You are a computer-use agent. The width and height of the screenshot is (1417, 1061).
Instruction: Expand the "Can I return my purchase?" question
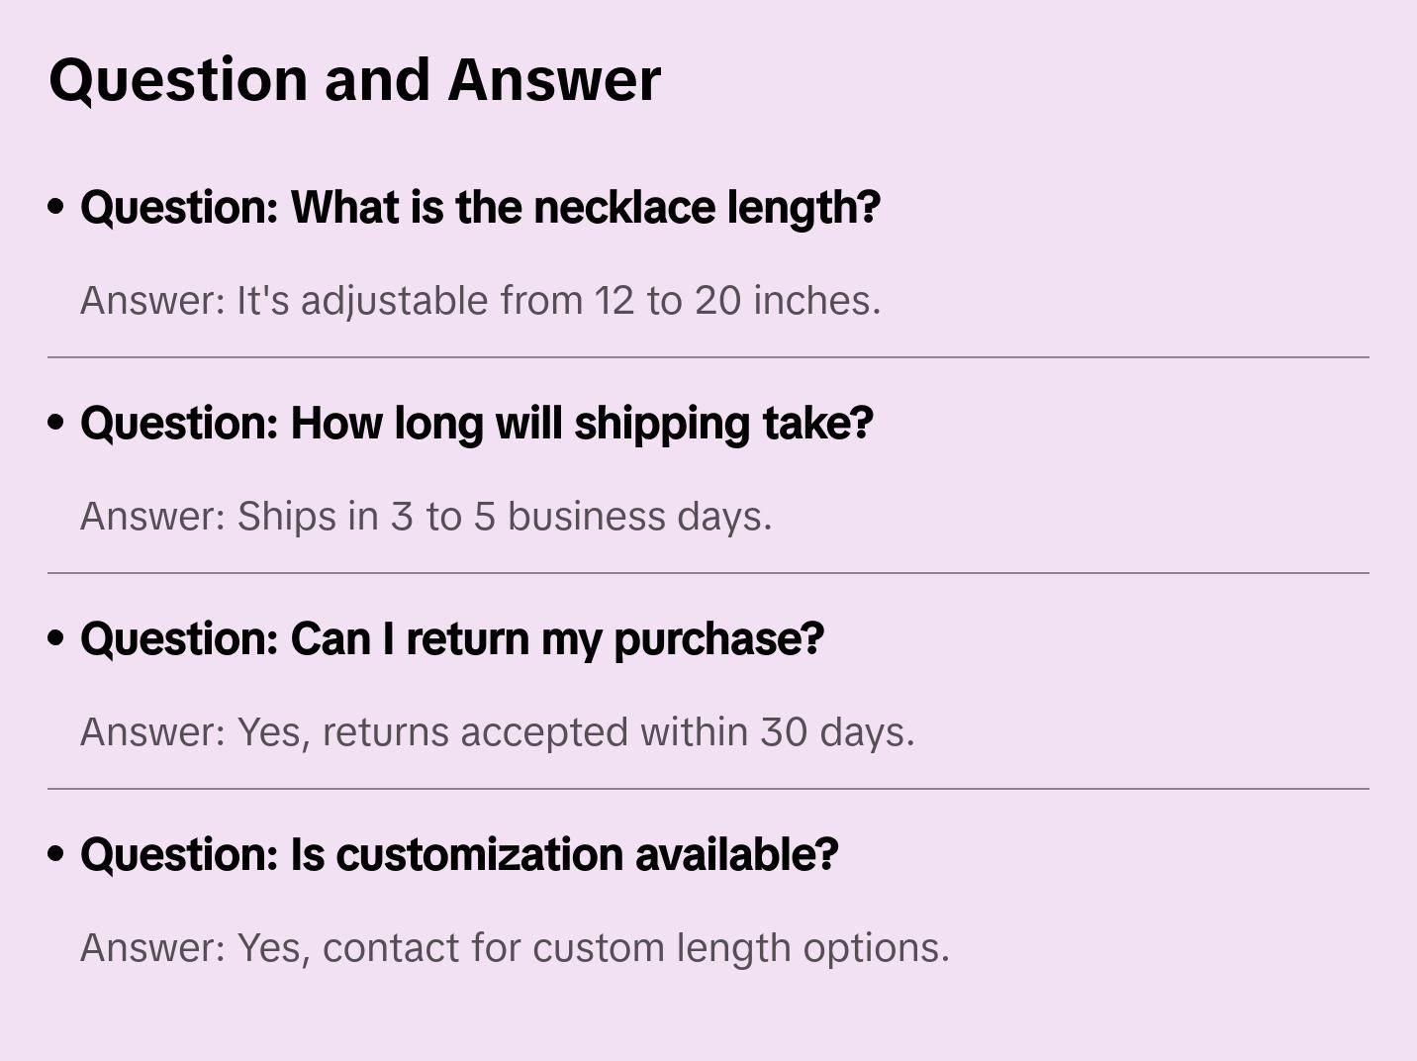(x=451, y=639)
